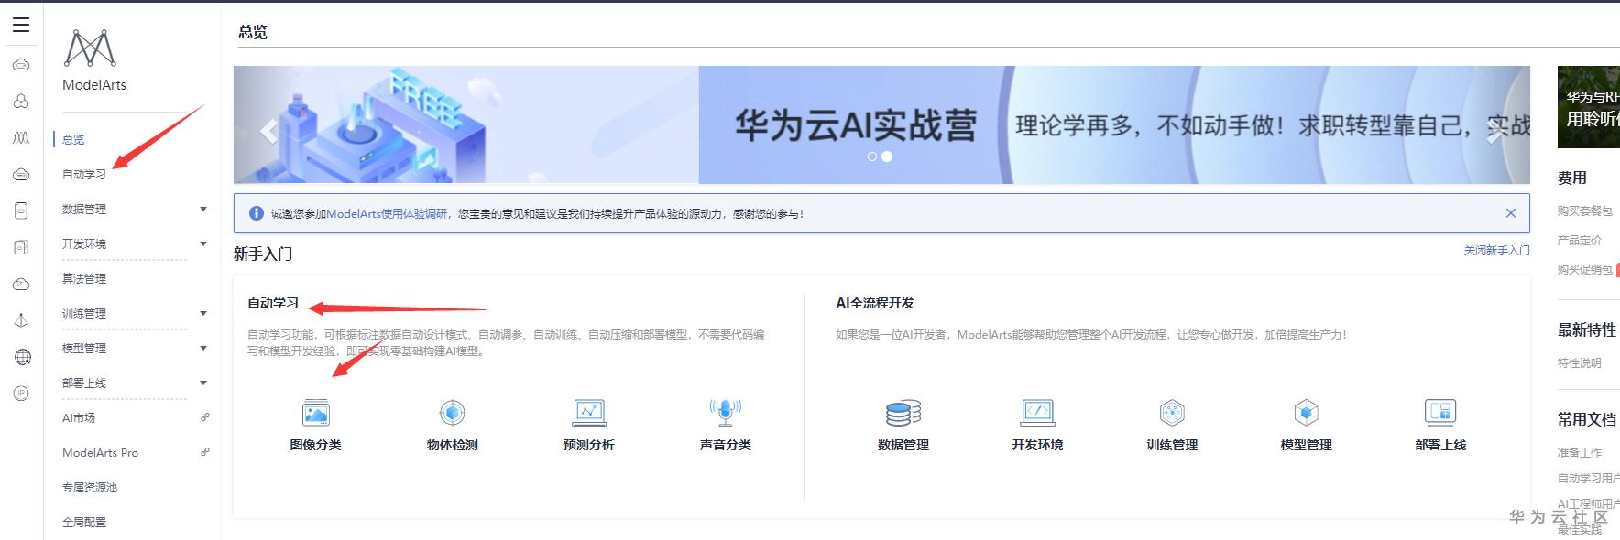Expand 模型管理 dropdown arrow in sidebar
1620x540 pixels.
coord(203,349)
